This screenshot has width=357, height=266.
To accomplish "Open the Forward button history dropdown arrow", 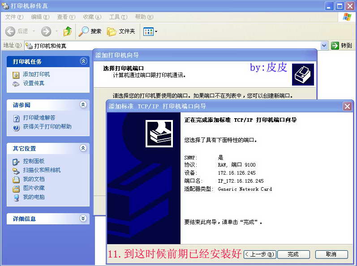I will [56, 31].
